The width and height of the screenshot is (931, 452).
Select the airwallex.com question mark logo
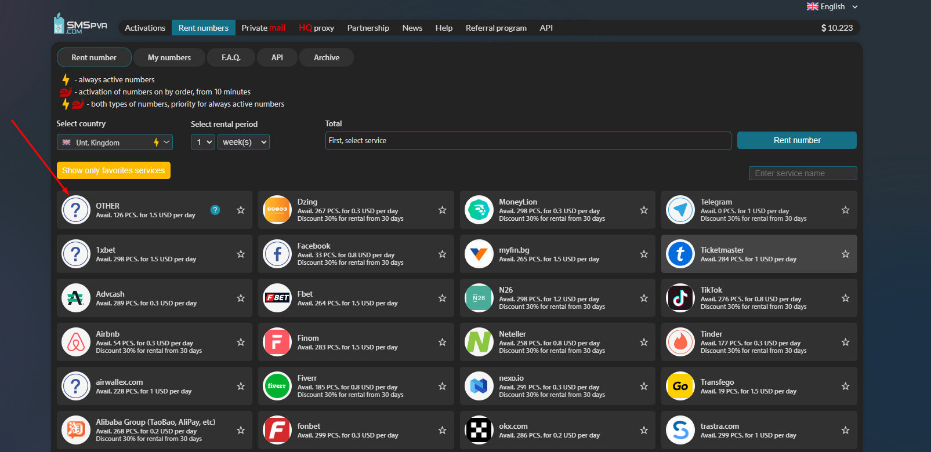(76, 386)
